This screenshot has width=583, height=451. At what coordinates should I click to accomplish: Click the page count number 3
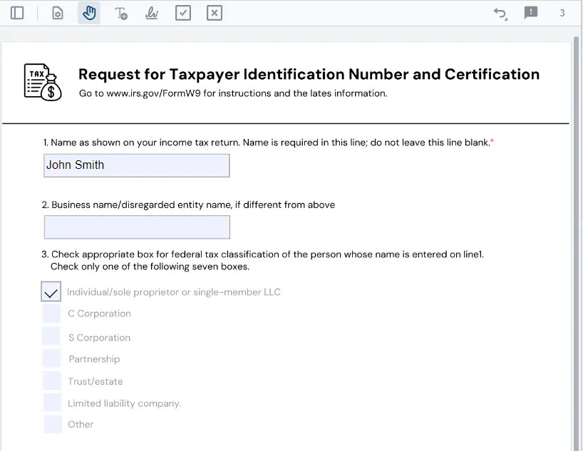pos(562,13)
